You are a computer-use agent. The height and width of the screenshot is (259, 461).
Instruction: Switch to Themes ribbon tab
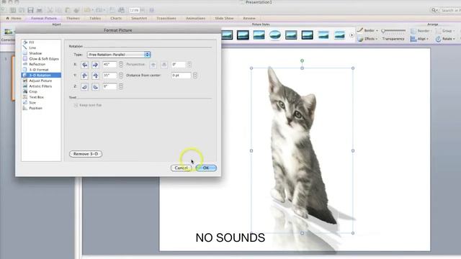[x=73, y=18]
